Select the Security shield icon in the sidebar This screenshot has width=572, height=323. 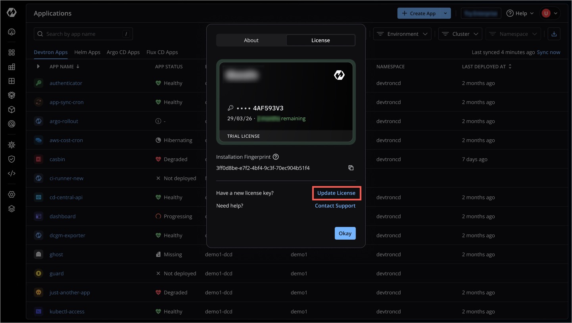[12, 159]
